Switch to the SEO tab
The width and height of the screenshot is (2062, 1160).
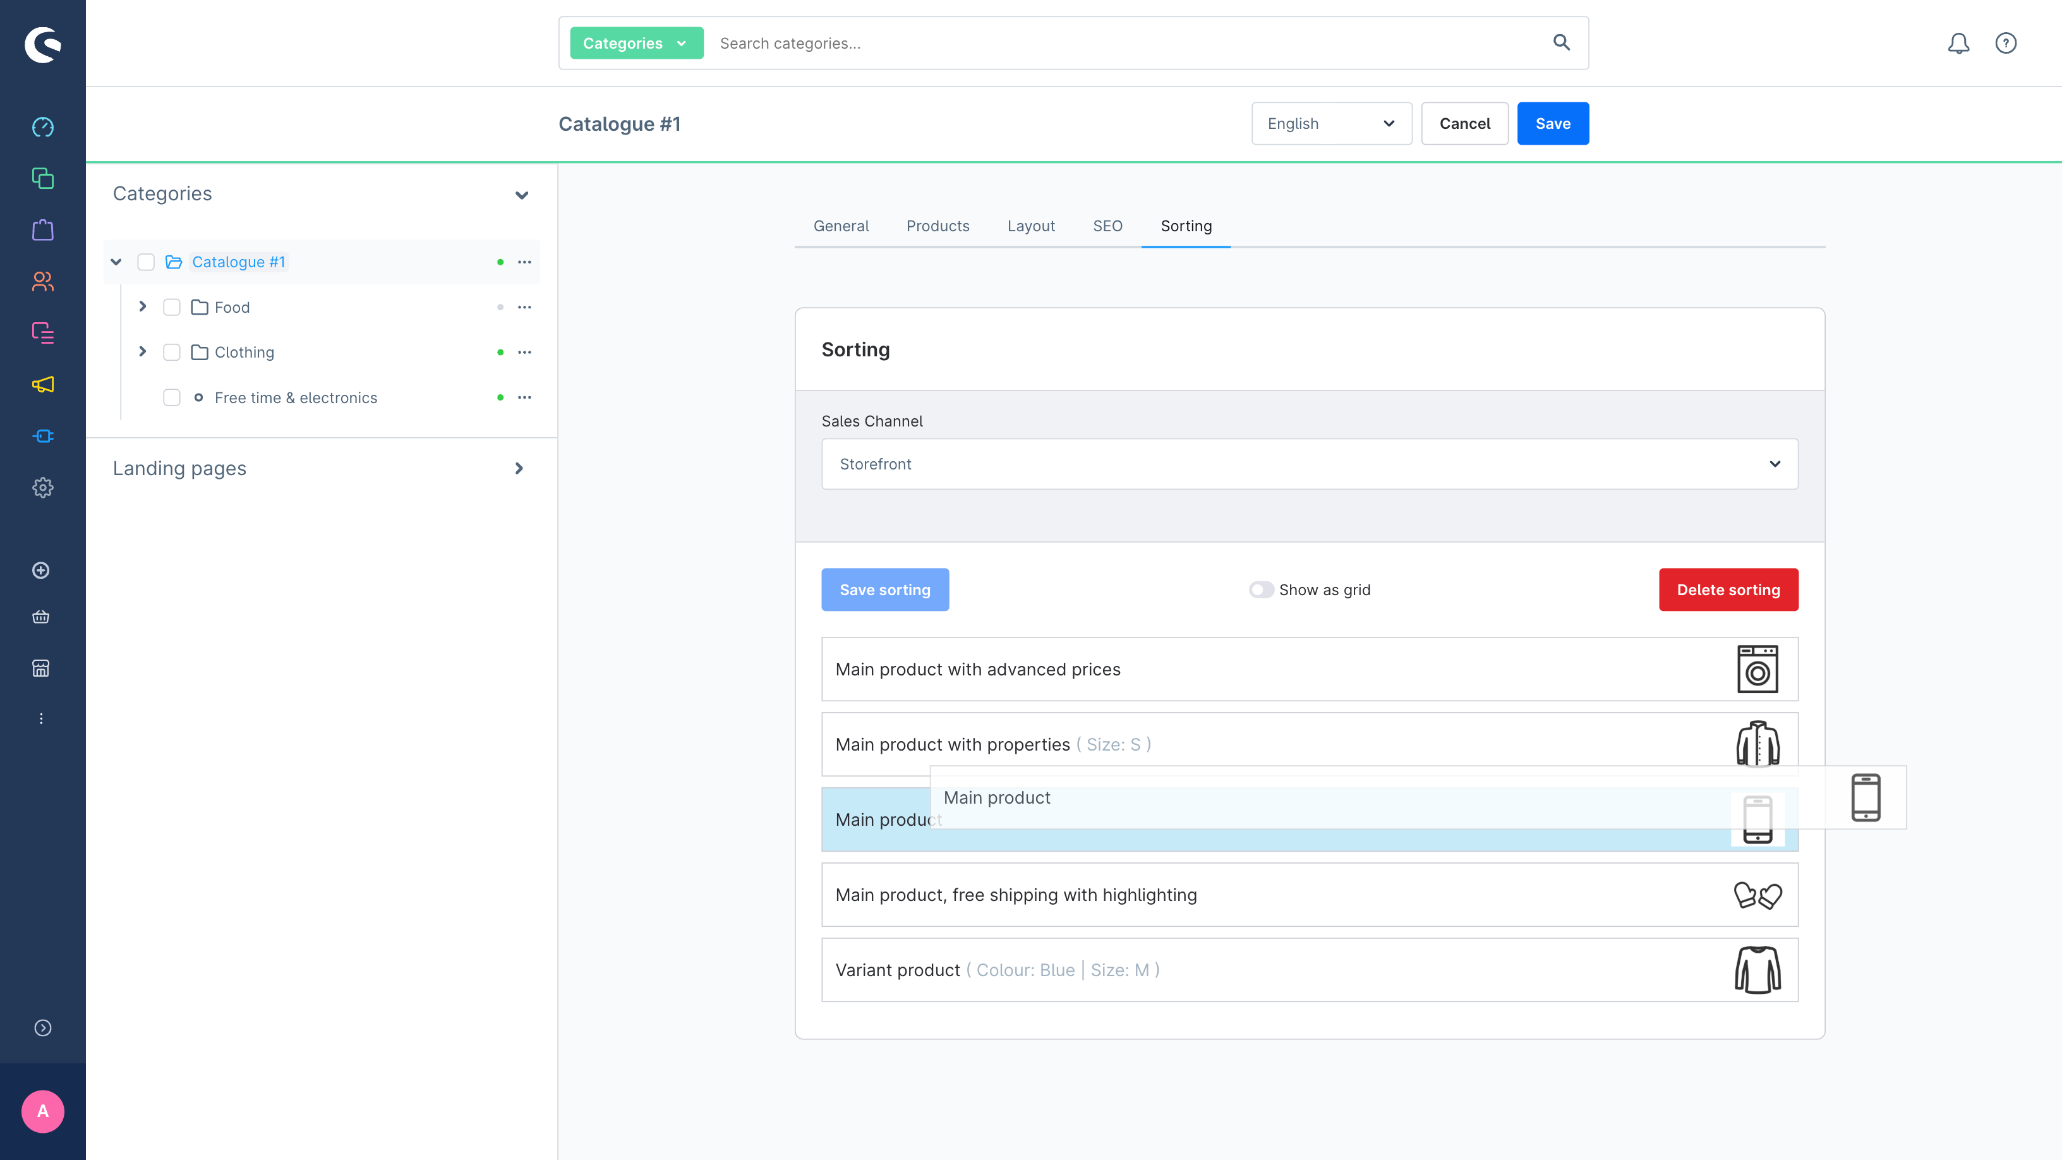(1107, 226)
